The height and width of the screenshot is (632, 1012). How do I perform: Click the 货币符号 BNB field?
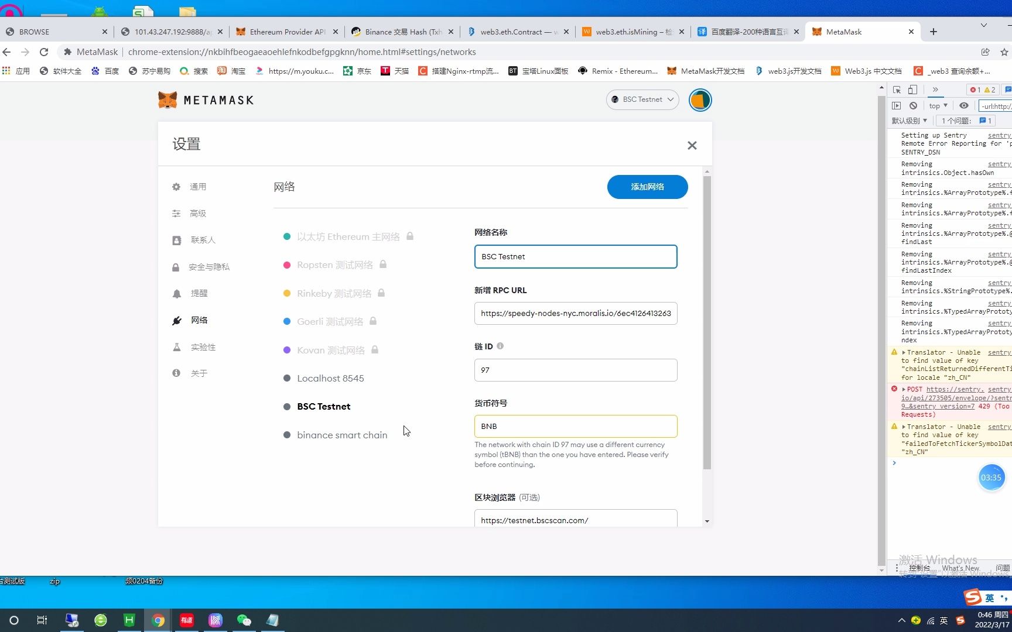pyautogui.click(x=576, y=426)
